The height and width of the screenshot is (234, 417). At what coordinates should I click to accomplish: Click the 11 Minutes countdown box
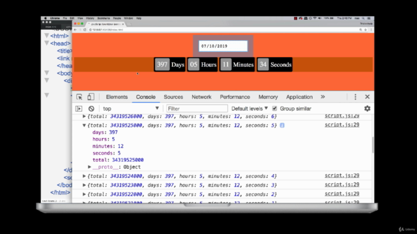(x=237, y=64)
